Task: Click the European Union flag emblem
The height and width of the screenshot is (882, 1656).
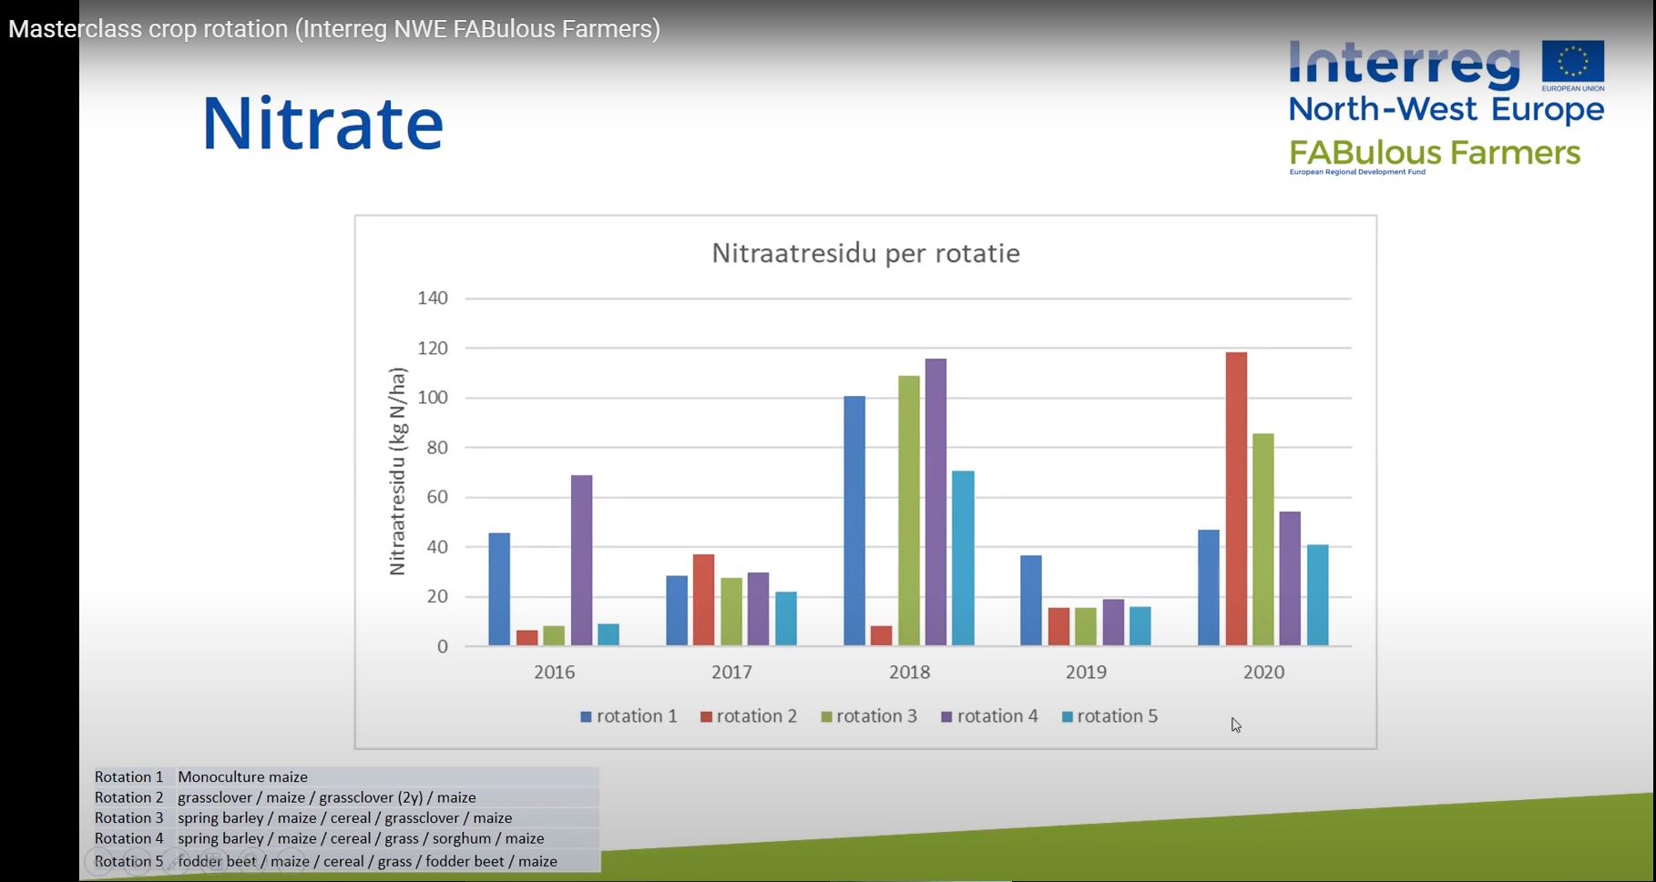Action: [x=1572, y=64]
